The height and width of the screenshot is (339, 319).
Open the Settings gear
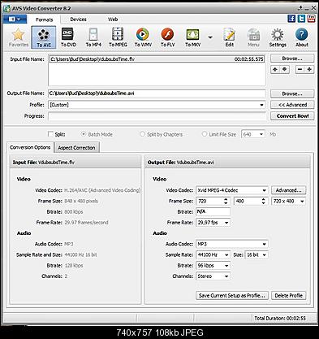pos(278,37)
